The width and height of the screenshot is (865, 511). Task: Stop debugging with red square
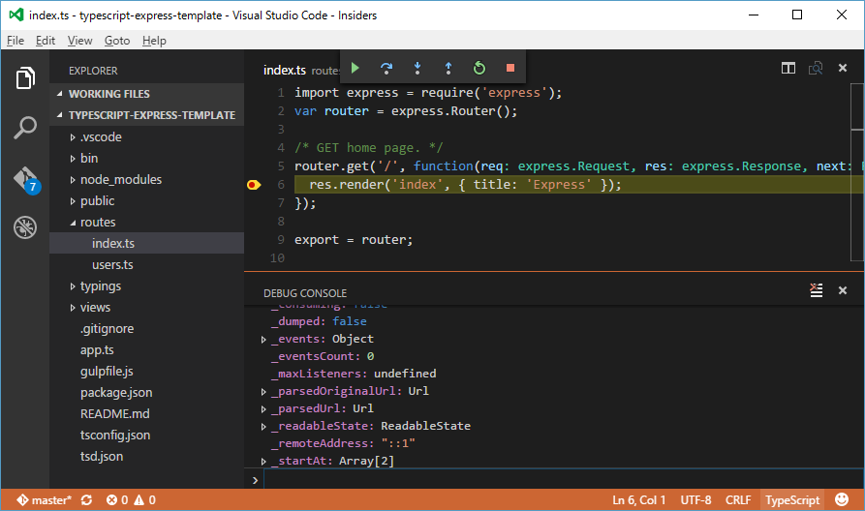pos(510,68)
